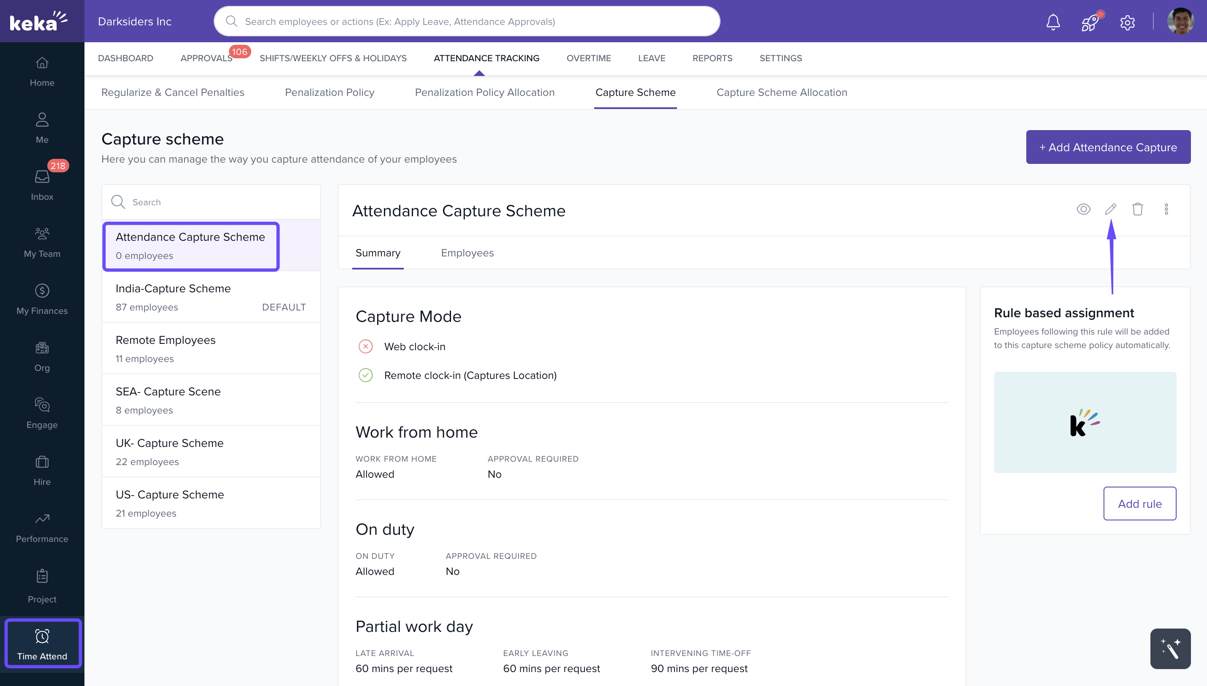The height and width of the screenshot is (686, 1207).
Task: Click the Add rule button
Action: 1139,503
